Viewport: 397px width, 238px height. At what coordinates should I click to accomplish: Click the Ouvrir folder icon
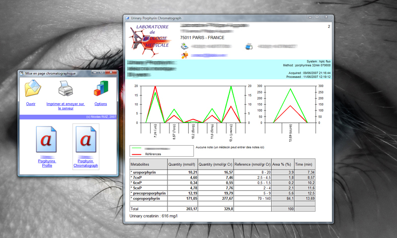tap(33, 89)
